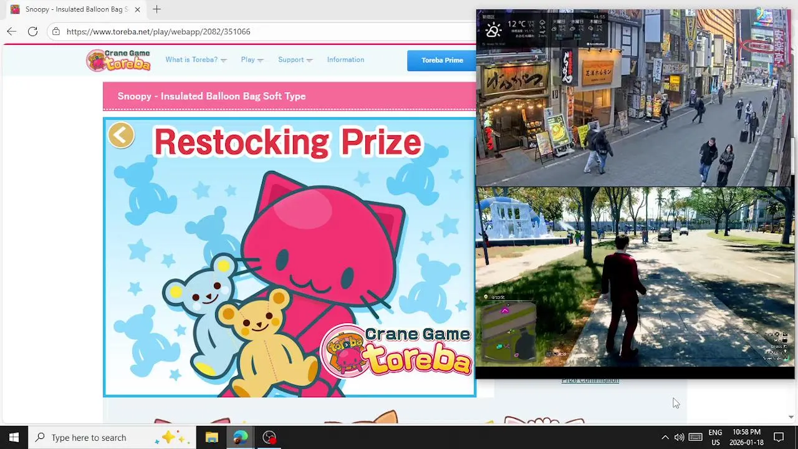Reload the page with refresh icon
Screen dimensions: 798x449
pos(32,31)
